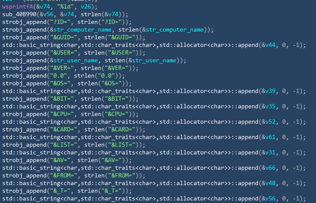Click the str_computer_name variable after strobj_append
Viewport: 316px width, 203px height.
[82, 30]
